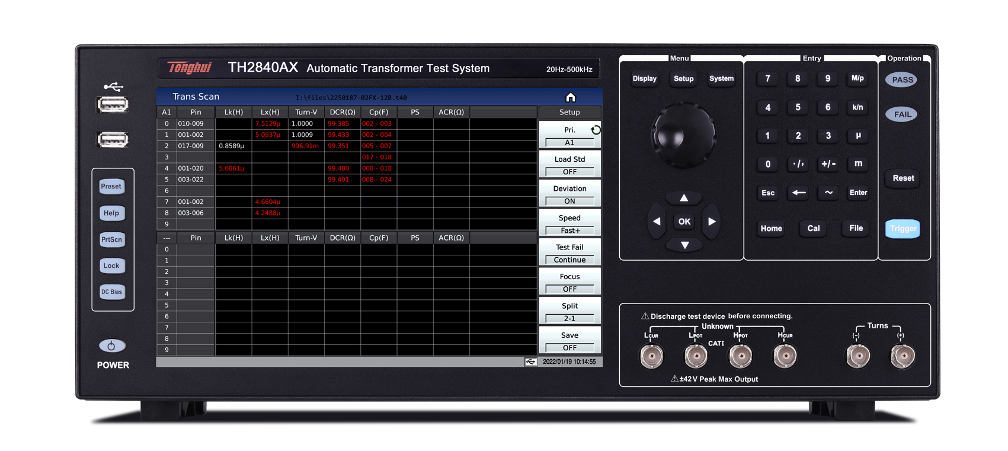Select the 010-009 pin row cell
The width and height of the screenshot is (1008, 451).
pos(195,124)
